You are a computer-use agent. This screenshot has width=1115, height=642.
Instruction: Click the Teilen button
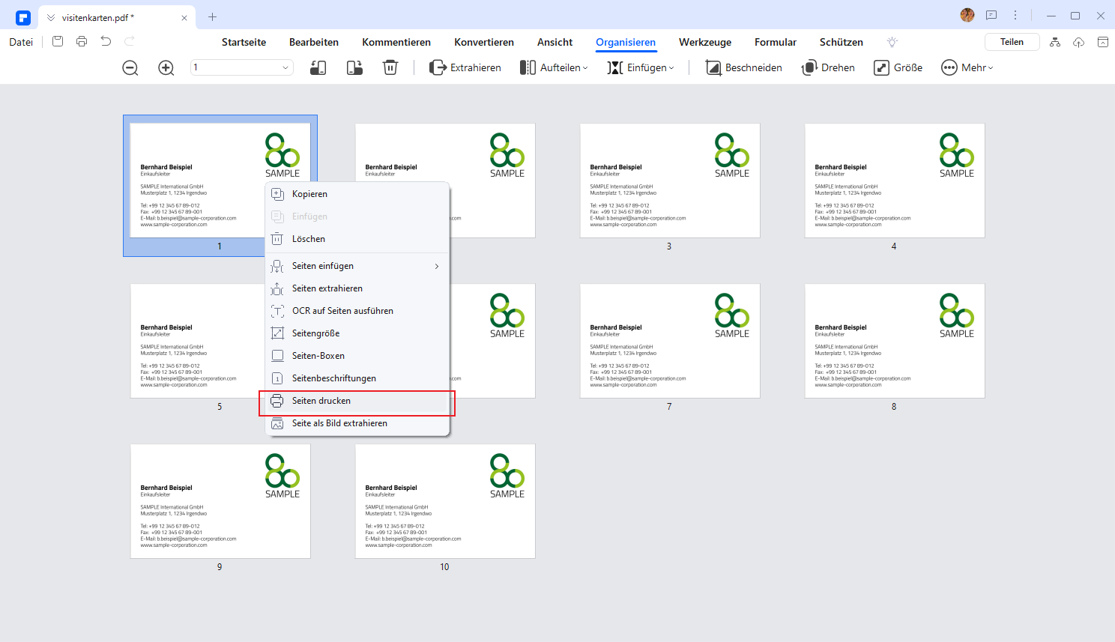1012,42
